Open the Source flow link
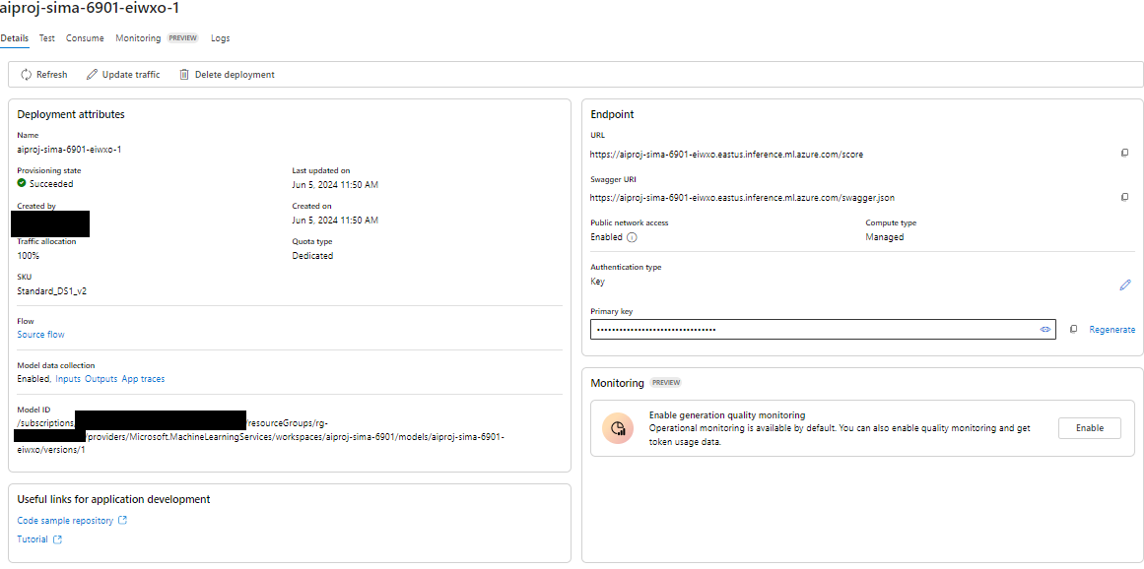This screenshot has height=569, width=1144. (40, 335)
